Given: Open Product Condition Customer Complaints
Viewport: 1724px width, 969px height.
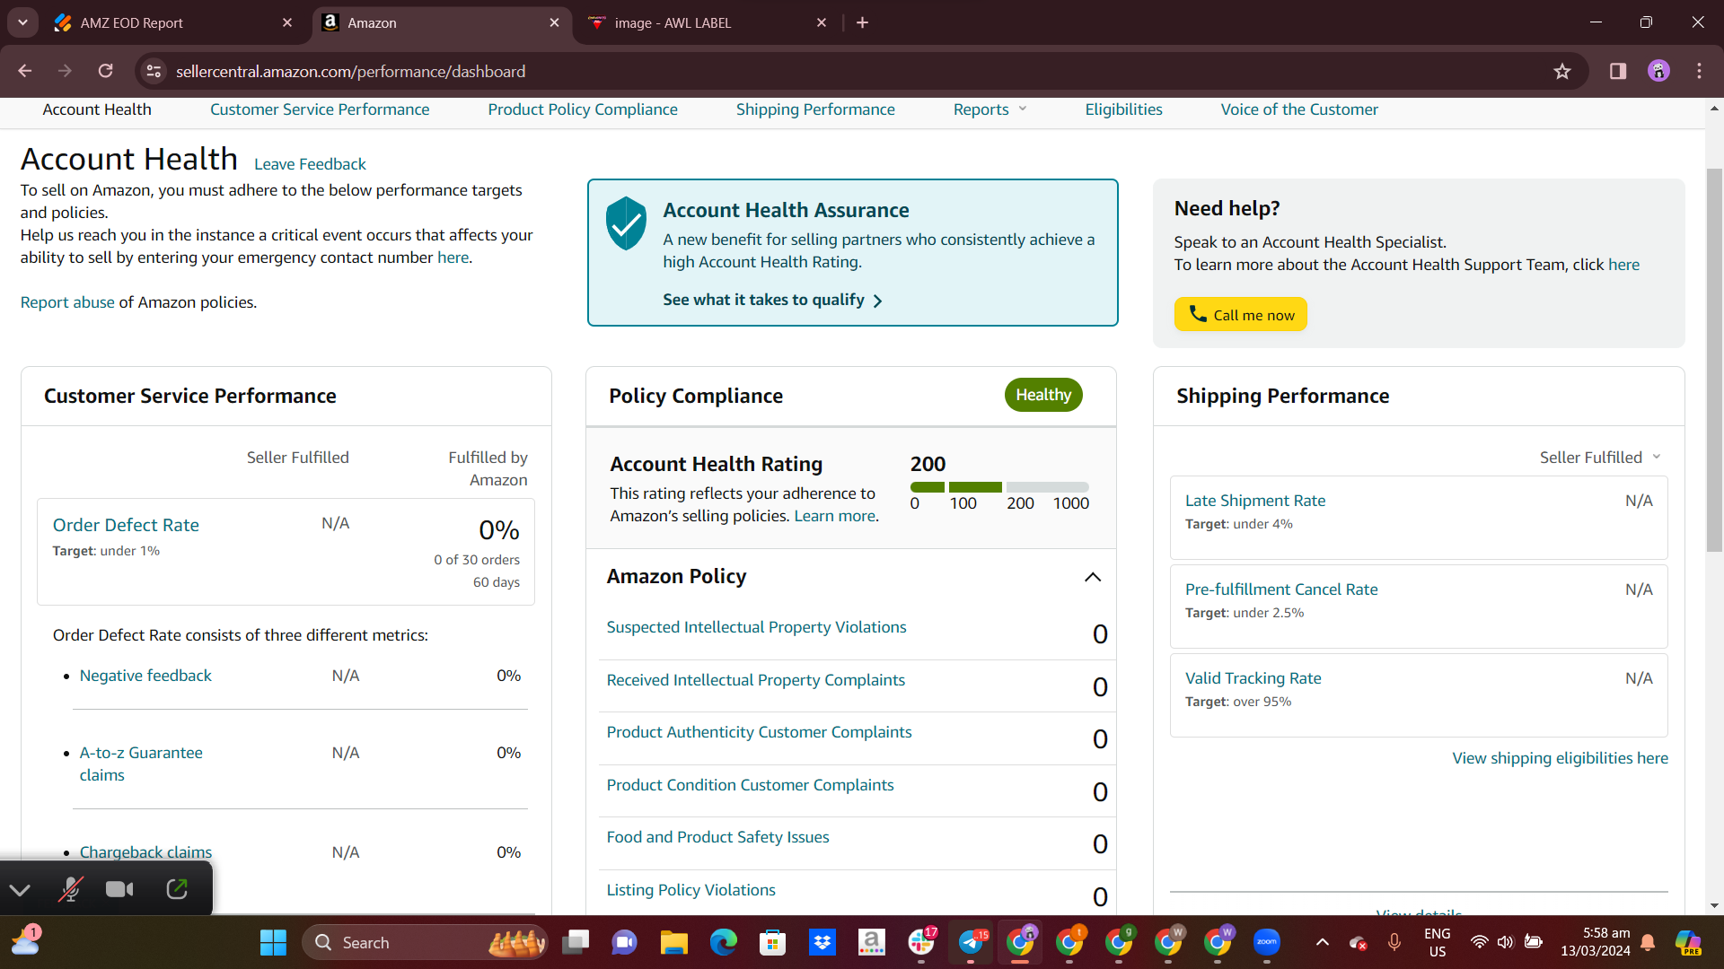Looking at the screenshot, I should click(x=750, y=785).
